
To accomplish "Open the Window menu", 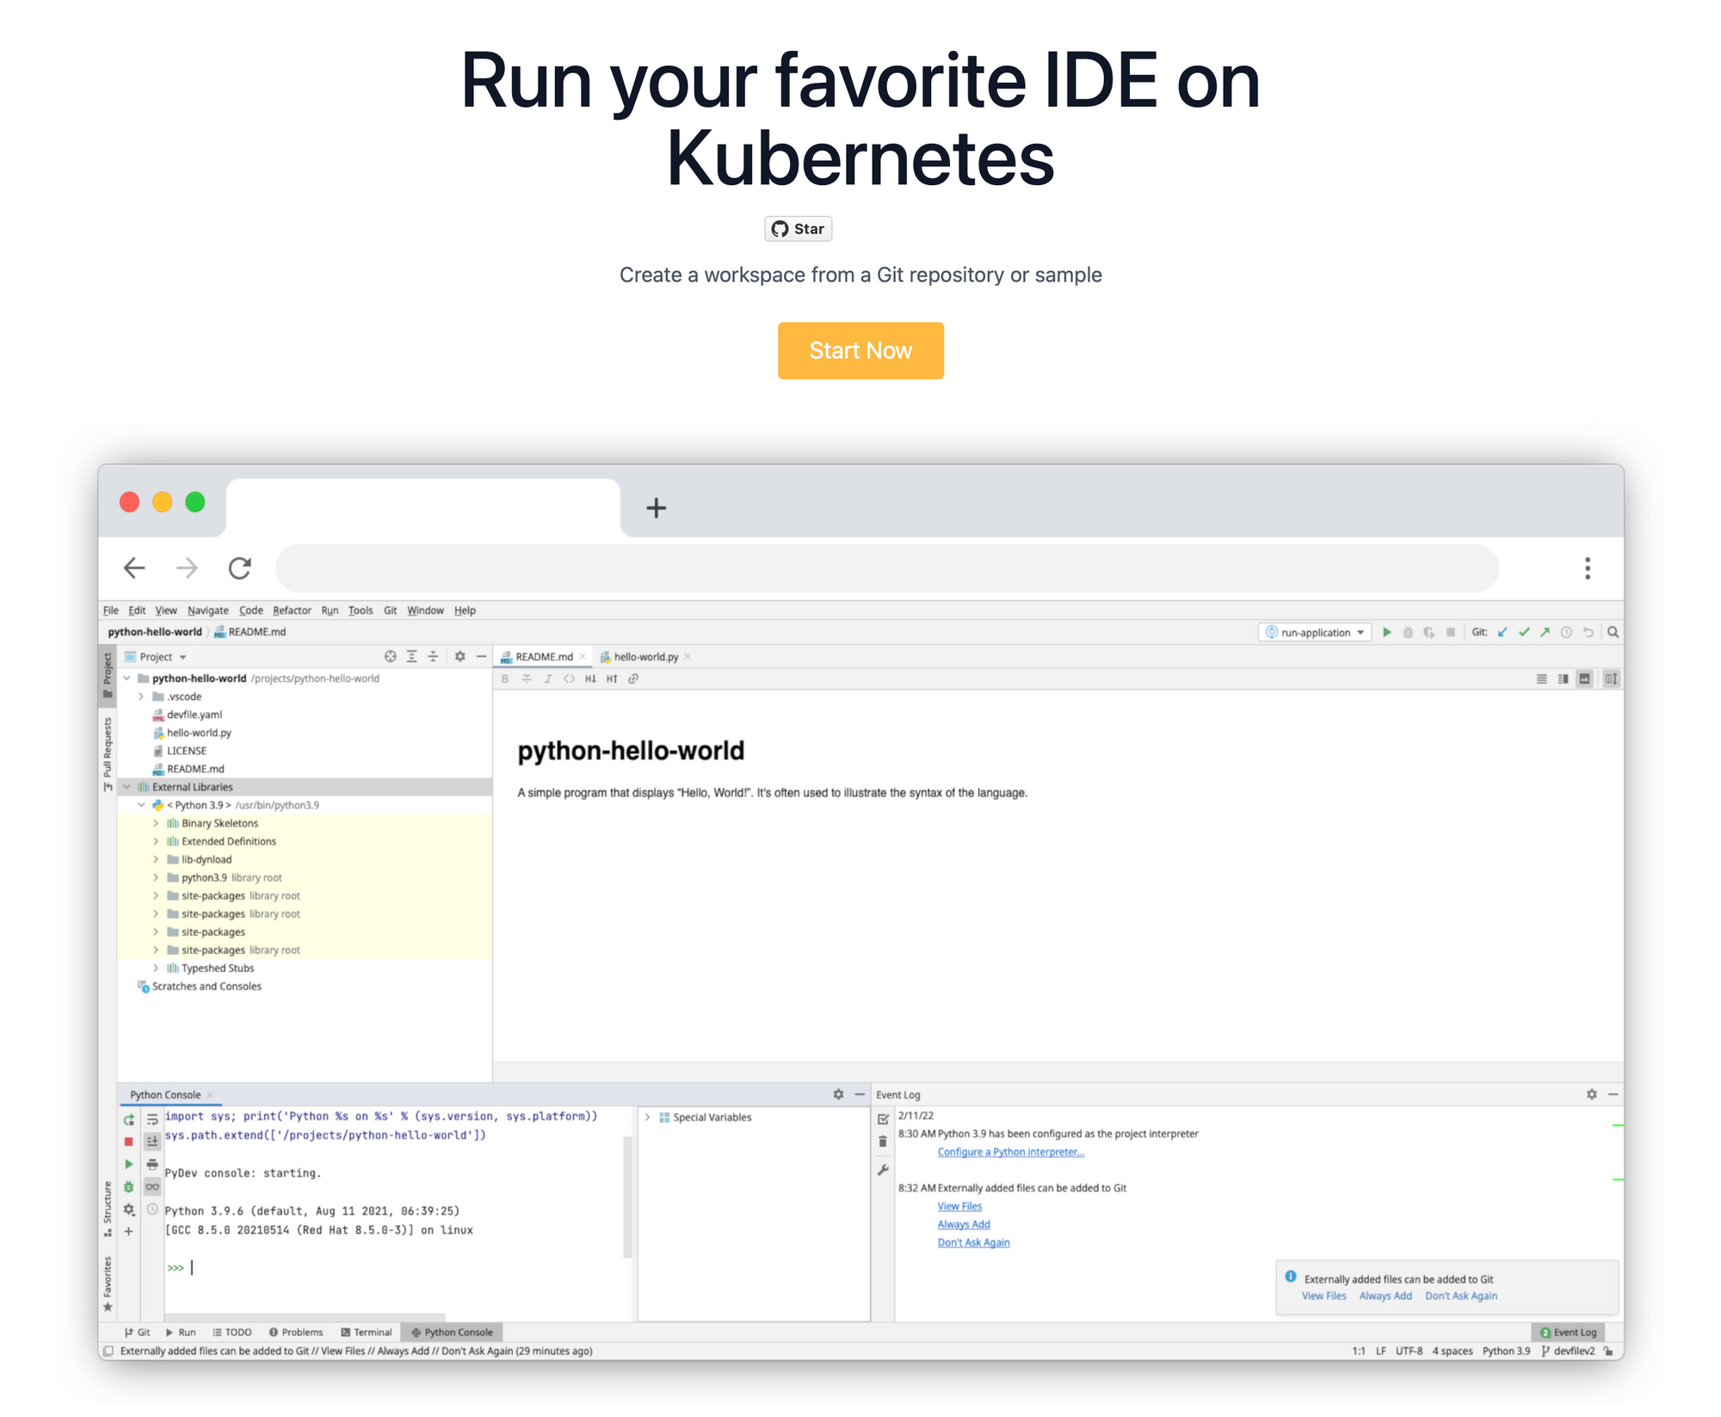I will tap(425, 610).
